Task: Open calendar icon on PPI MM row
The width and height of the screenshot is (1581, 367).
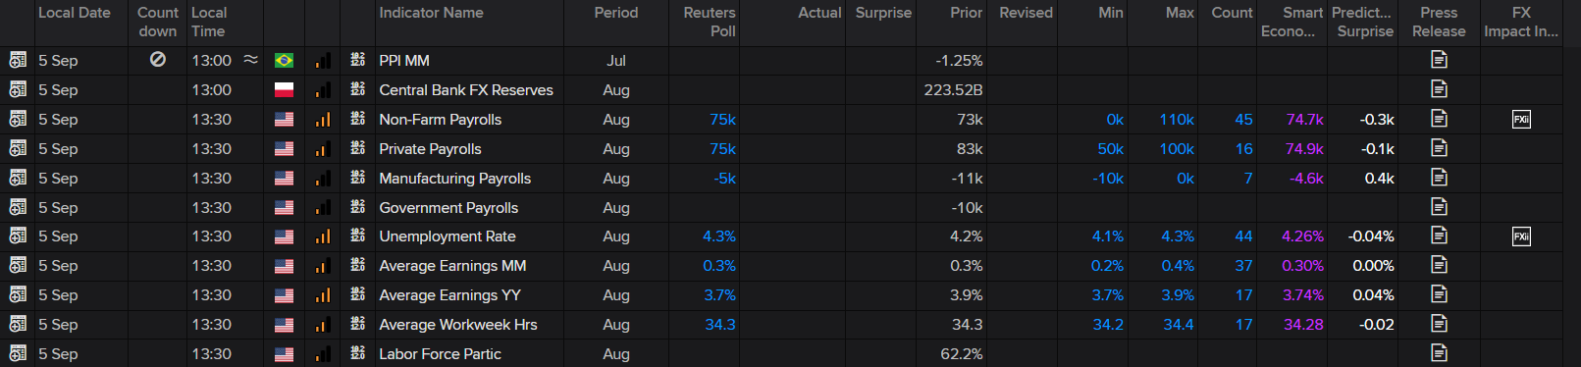Action: point(18,60)
